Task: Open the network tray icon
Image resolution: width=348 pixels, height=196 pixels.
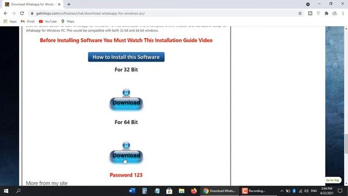Action: point(300,191)
